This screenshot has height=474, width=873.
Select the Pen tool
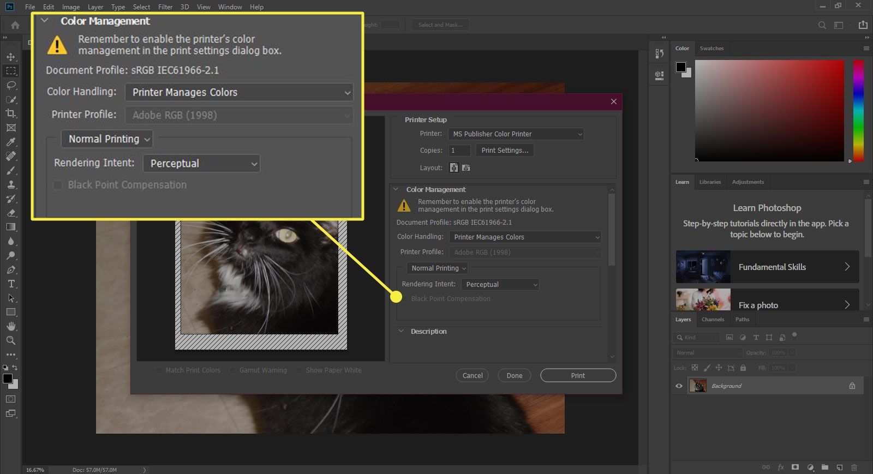pos(11,269)
